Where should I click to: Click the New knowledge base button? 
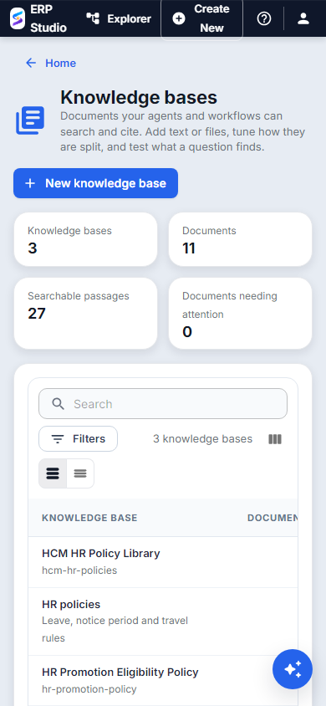[x=96, y=183]
